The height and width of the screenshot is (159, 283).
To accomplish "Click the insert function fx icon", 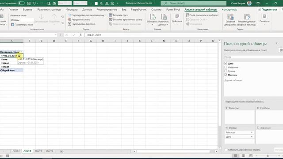I will pyautogui.click(x=80, y=35).
